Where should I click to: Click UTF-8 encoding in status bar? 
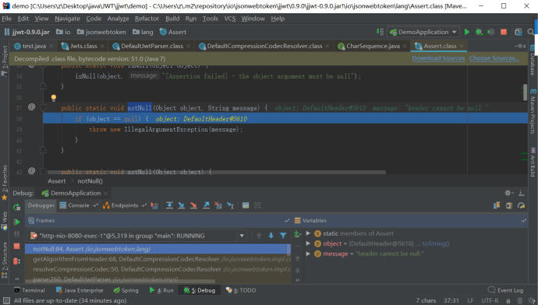(490, 300)
